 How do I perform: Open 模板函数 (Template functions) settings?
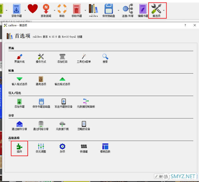[x=105, y=148]
